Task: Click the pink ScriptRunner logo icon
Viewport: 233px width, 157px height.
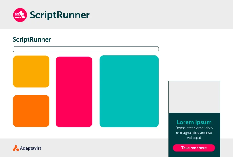Action: tap(20, 15)
